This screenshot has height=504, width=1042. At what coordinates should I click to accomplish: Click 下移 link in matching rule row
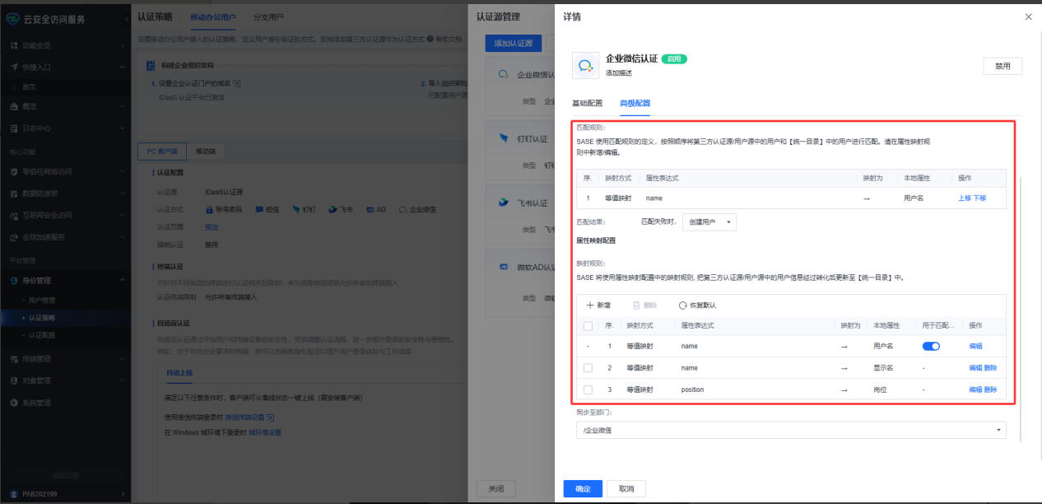[979, 198]
